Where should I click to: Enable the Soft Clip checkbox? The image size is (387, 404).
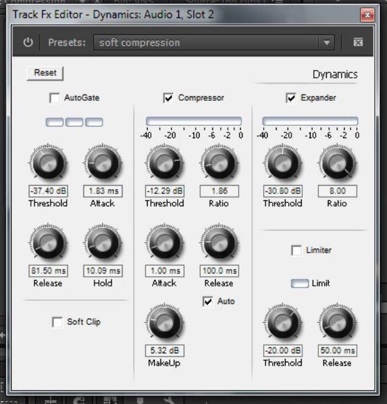click(x=57, y=322)
